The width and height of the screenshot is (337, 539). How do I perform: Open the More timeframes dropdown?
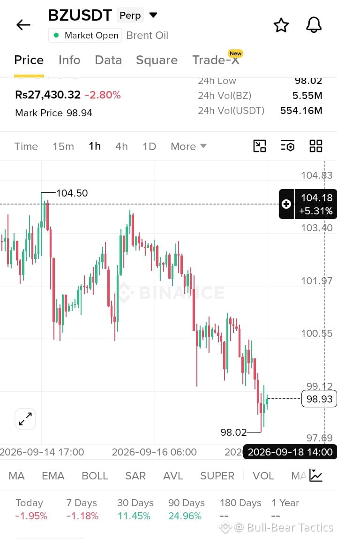(x=188, y=146)
